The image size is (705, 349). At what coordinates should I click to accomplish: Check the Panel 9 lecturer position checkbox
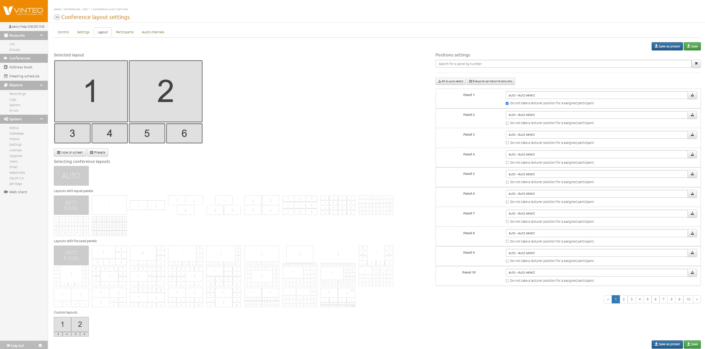[x=507, y=261]
